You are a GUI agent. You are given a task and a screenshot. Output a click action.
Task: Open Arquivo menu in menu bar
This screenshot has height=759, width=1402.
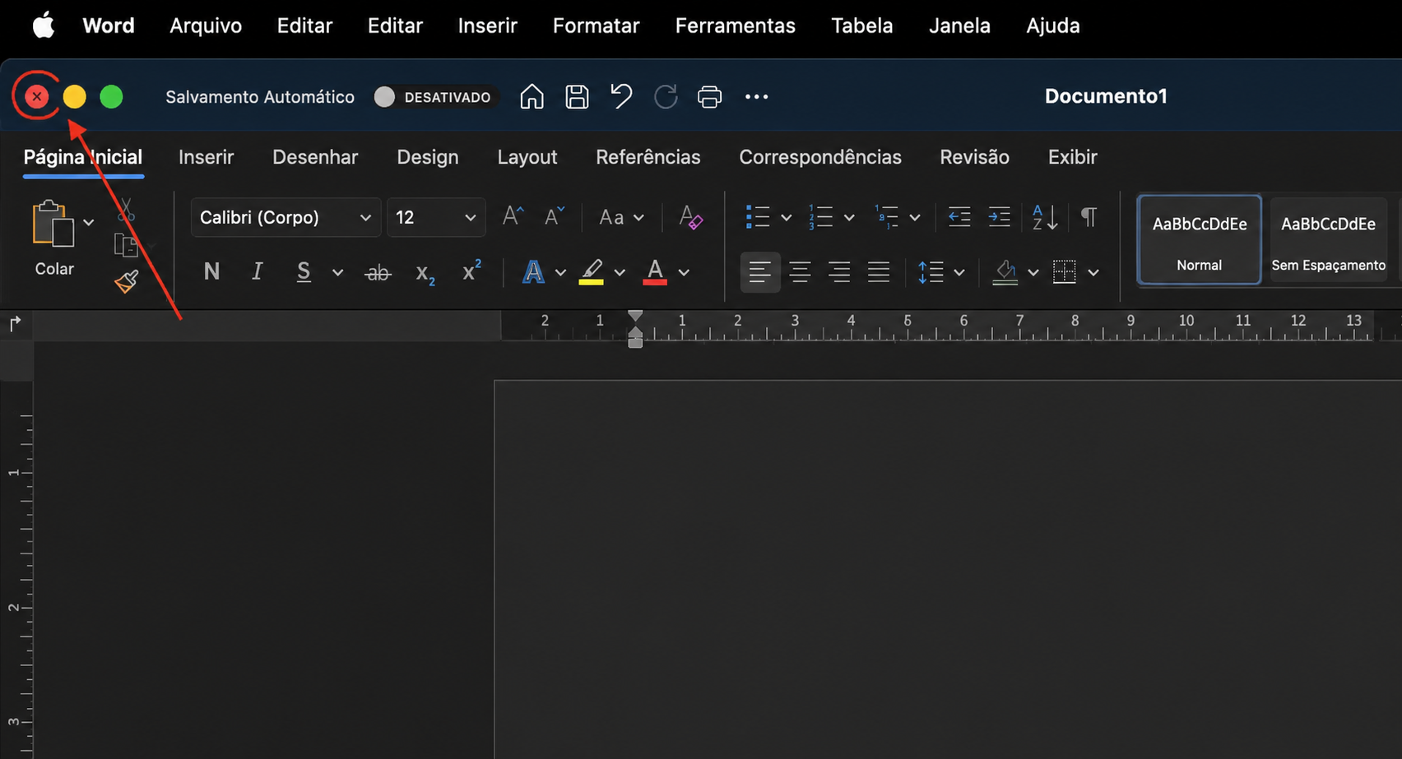point(206,25)
